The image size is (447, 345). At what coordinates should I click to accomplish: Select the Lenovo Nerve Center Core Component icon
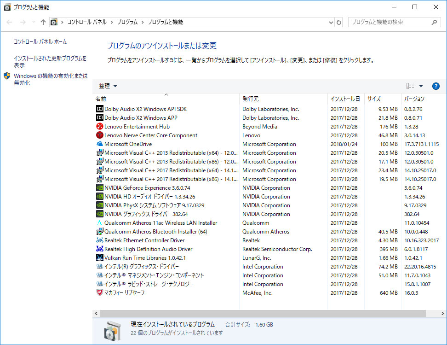(99, 135)
